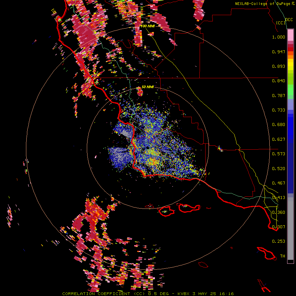Click the 100 NMI range ring label
This screenshot has width=296, height=296.
(148, 26)
